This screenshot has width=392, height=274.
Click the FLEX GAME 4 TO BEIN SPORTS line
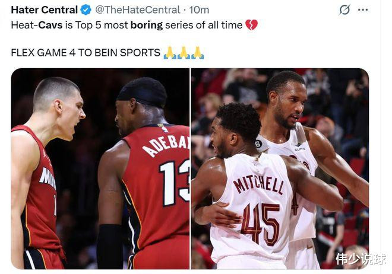(86, 53)
